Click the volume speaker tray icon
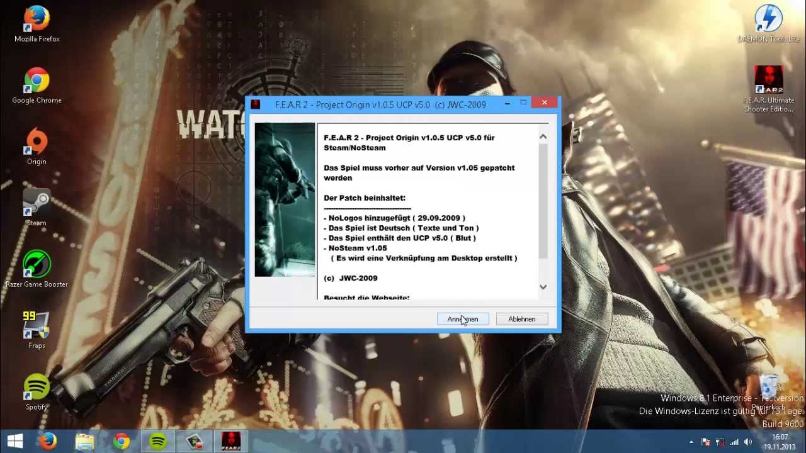This screenshot has height=453, width=806. coord(748,442)
